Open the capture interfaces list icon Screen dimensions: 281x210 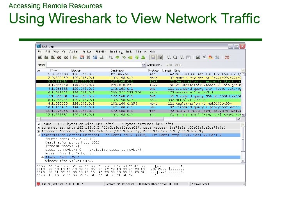40,57
